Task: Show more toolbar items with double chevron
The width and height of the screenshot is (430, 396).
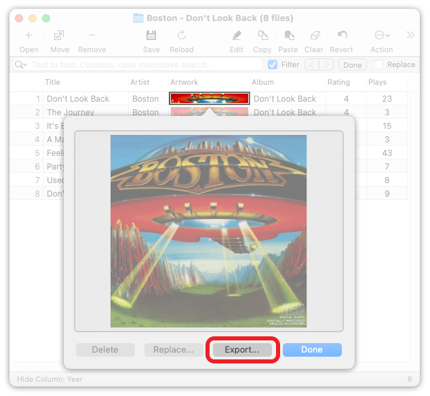Action: click(x=410, y=35)
